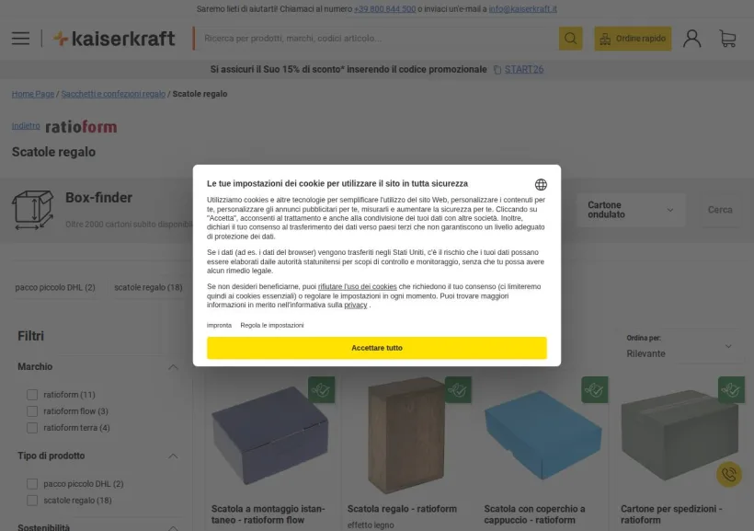Screen dimensions: 754x531
Task: Open the shopping cart icon
Action: tap(727, 39)
